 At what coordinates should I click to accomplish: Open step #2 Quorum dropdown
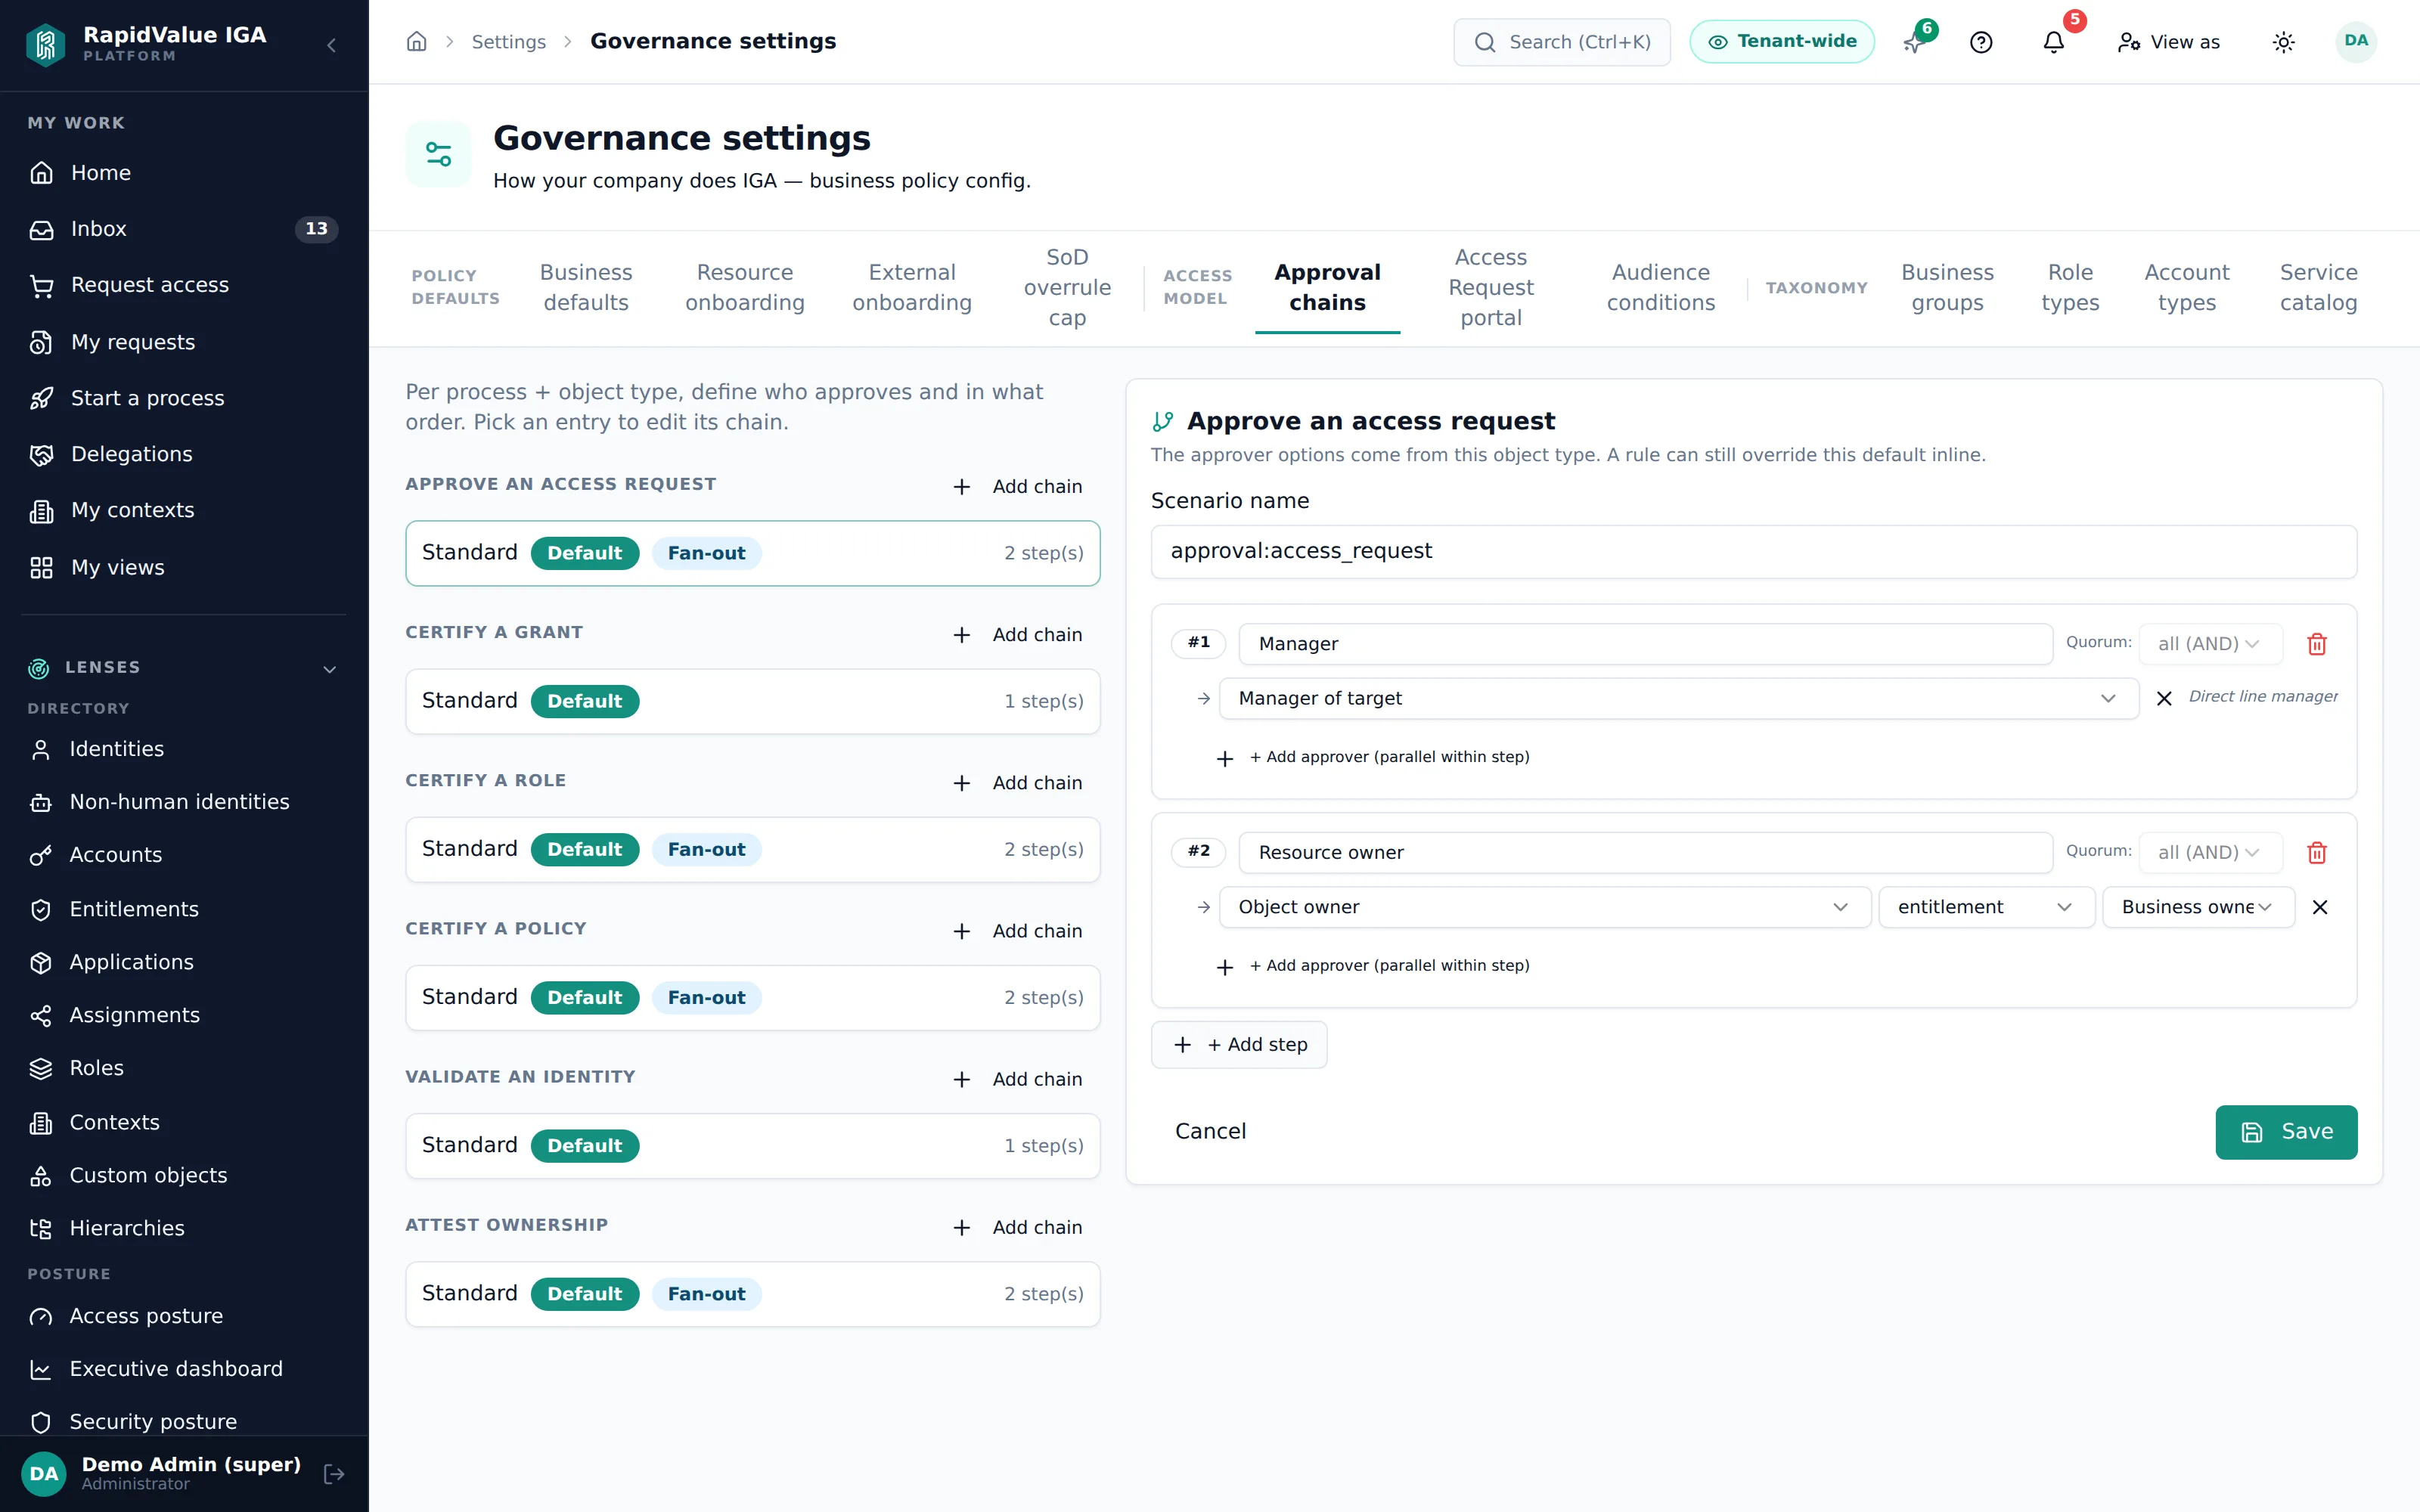point(2210,853)
